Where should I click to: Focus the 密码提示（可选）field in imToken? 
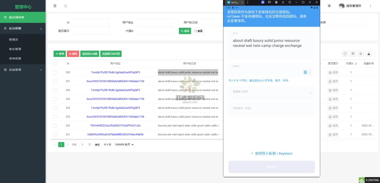point(271,108)
